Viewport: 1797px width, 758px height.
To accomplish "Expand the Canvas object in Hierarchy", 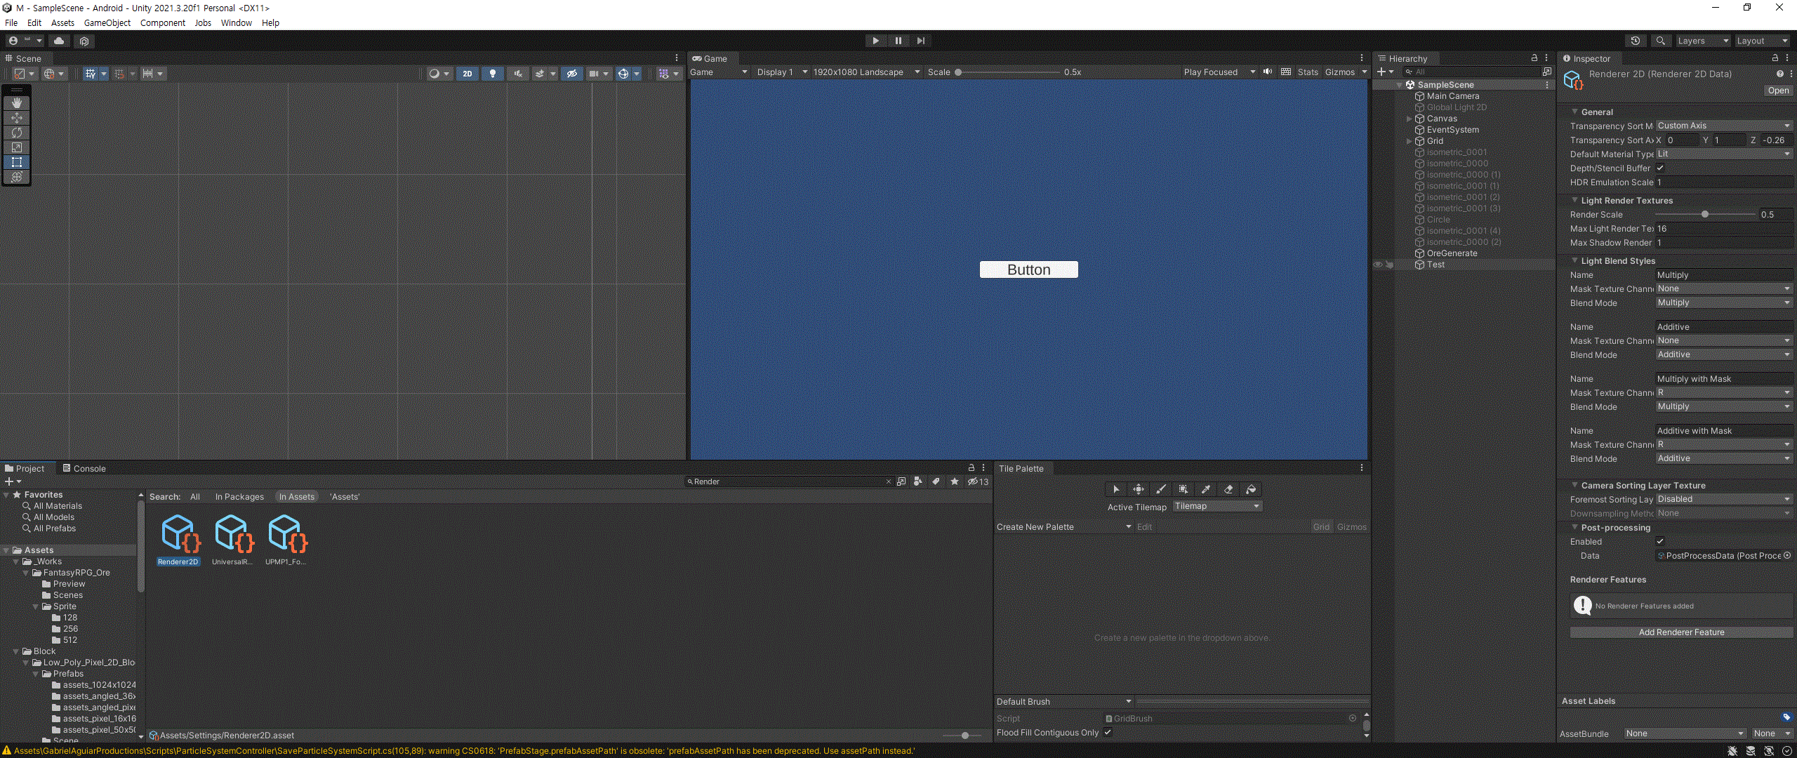I will pyautogui.click(x=1409, y=119).
